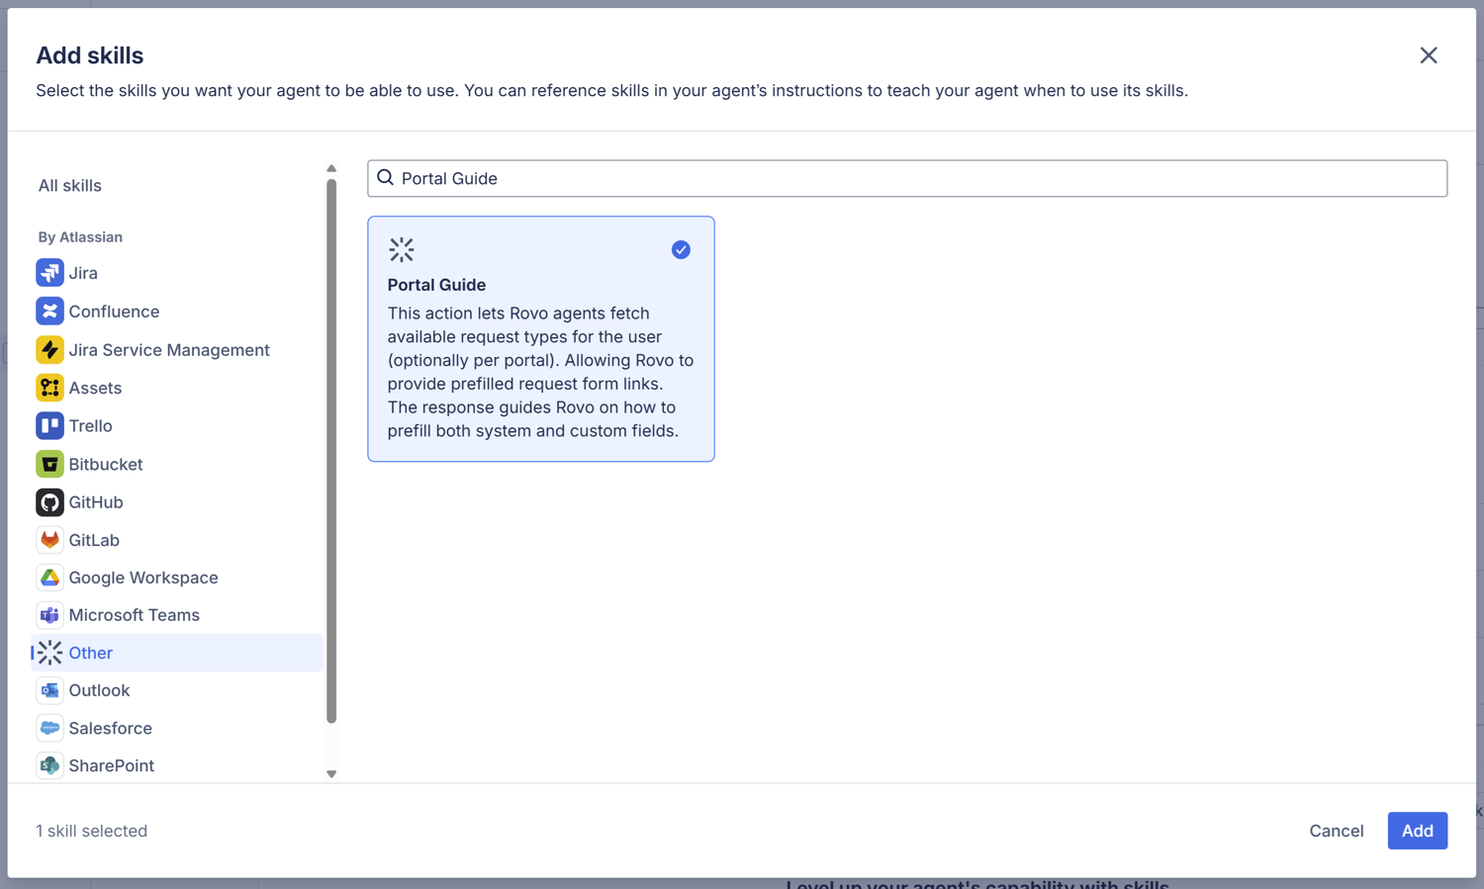Switch to Trello skills category

pos(90,426)
